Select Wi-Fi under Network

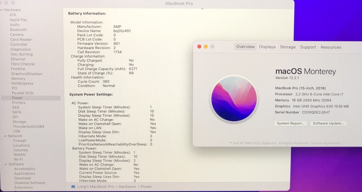point(18,159)
